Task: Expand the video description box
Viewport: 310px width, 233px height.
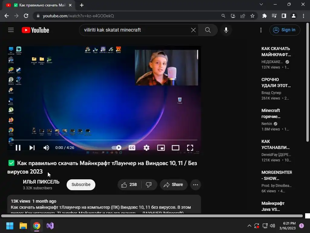Action: tap(104, 204)
